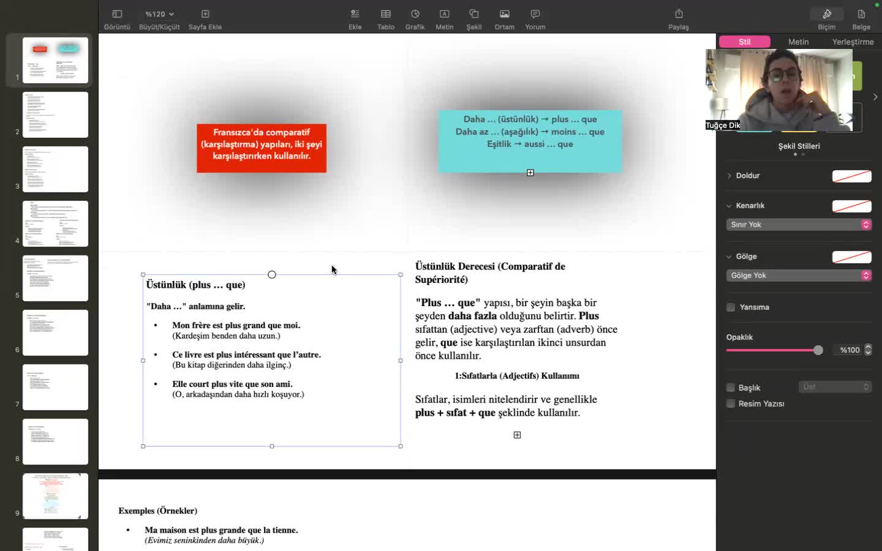Viewport: 882px width, 551px height.
Task: Open the Gölge Yok shadow dropdown
Action: point(799,275)
